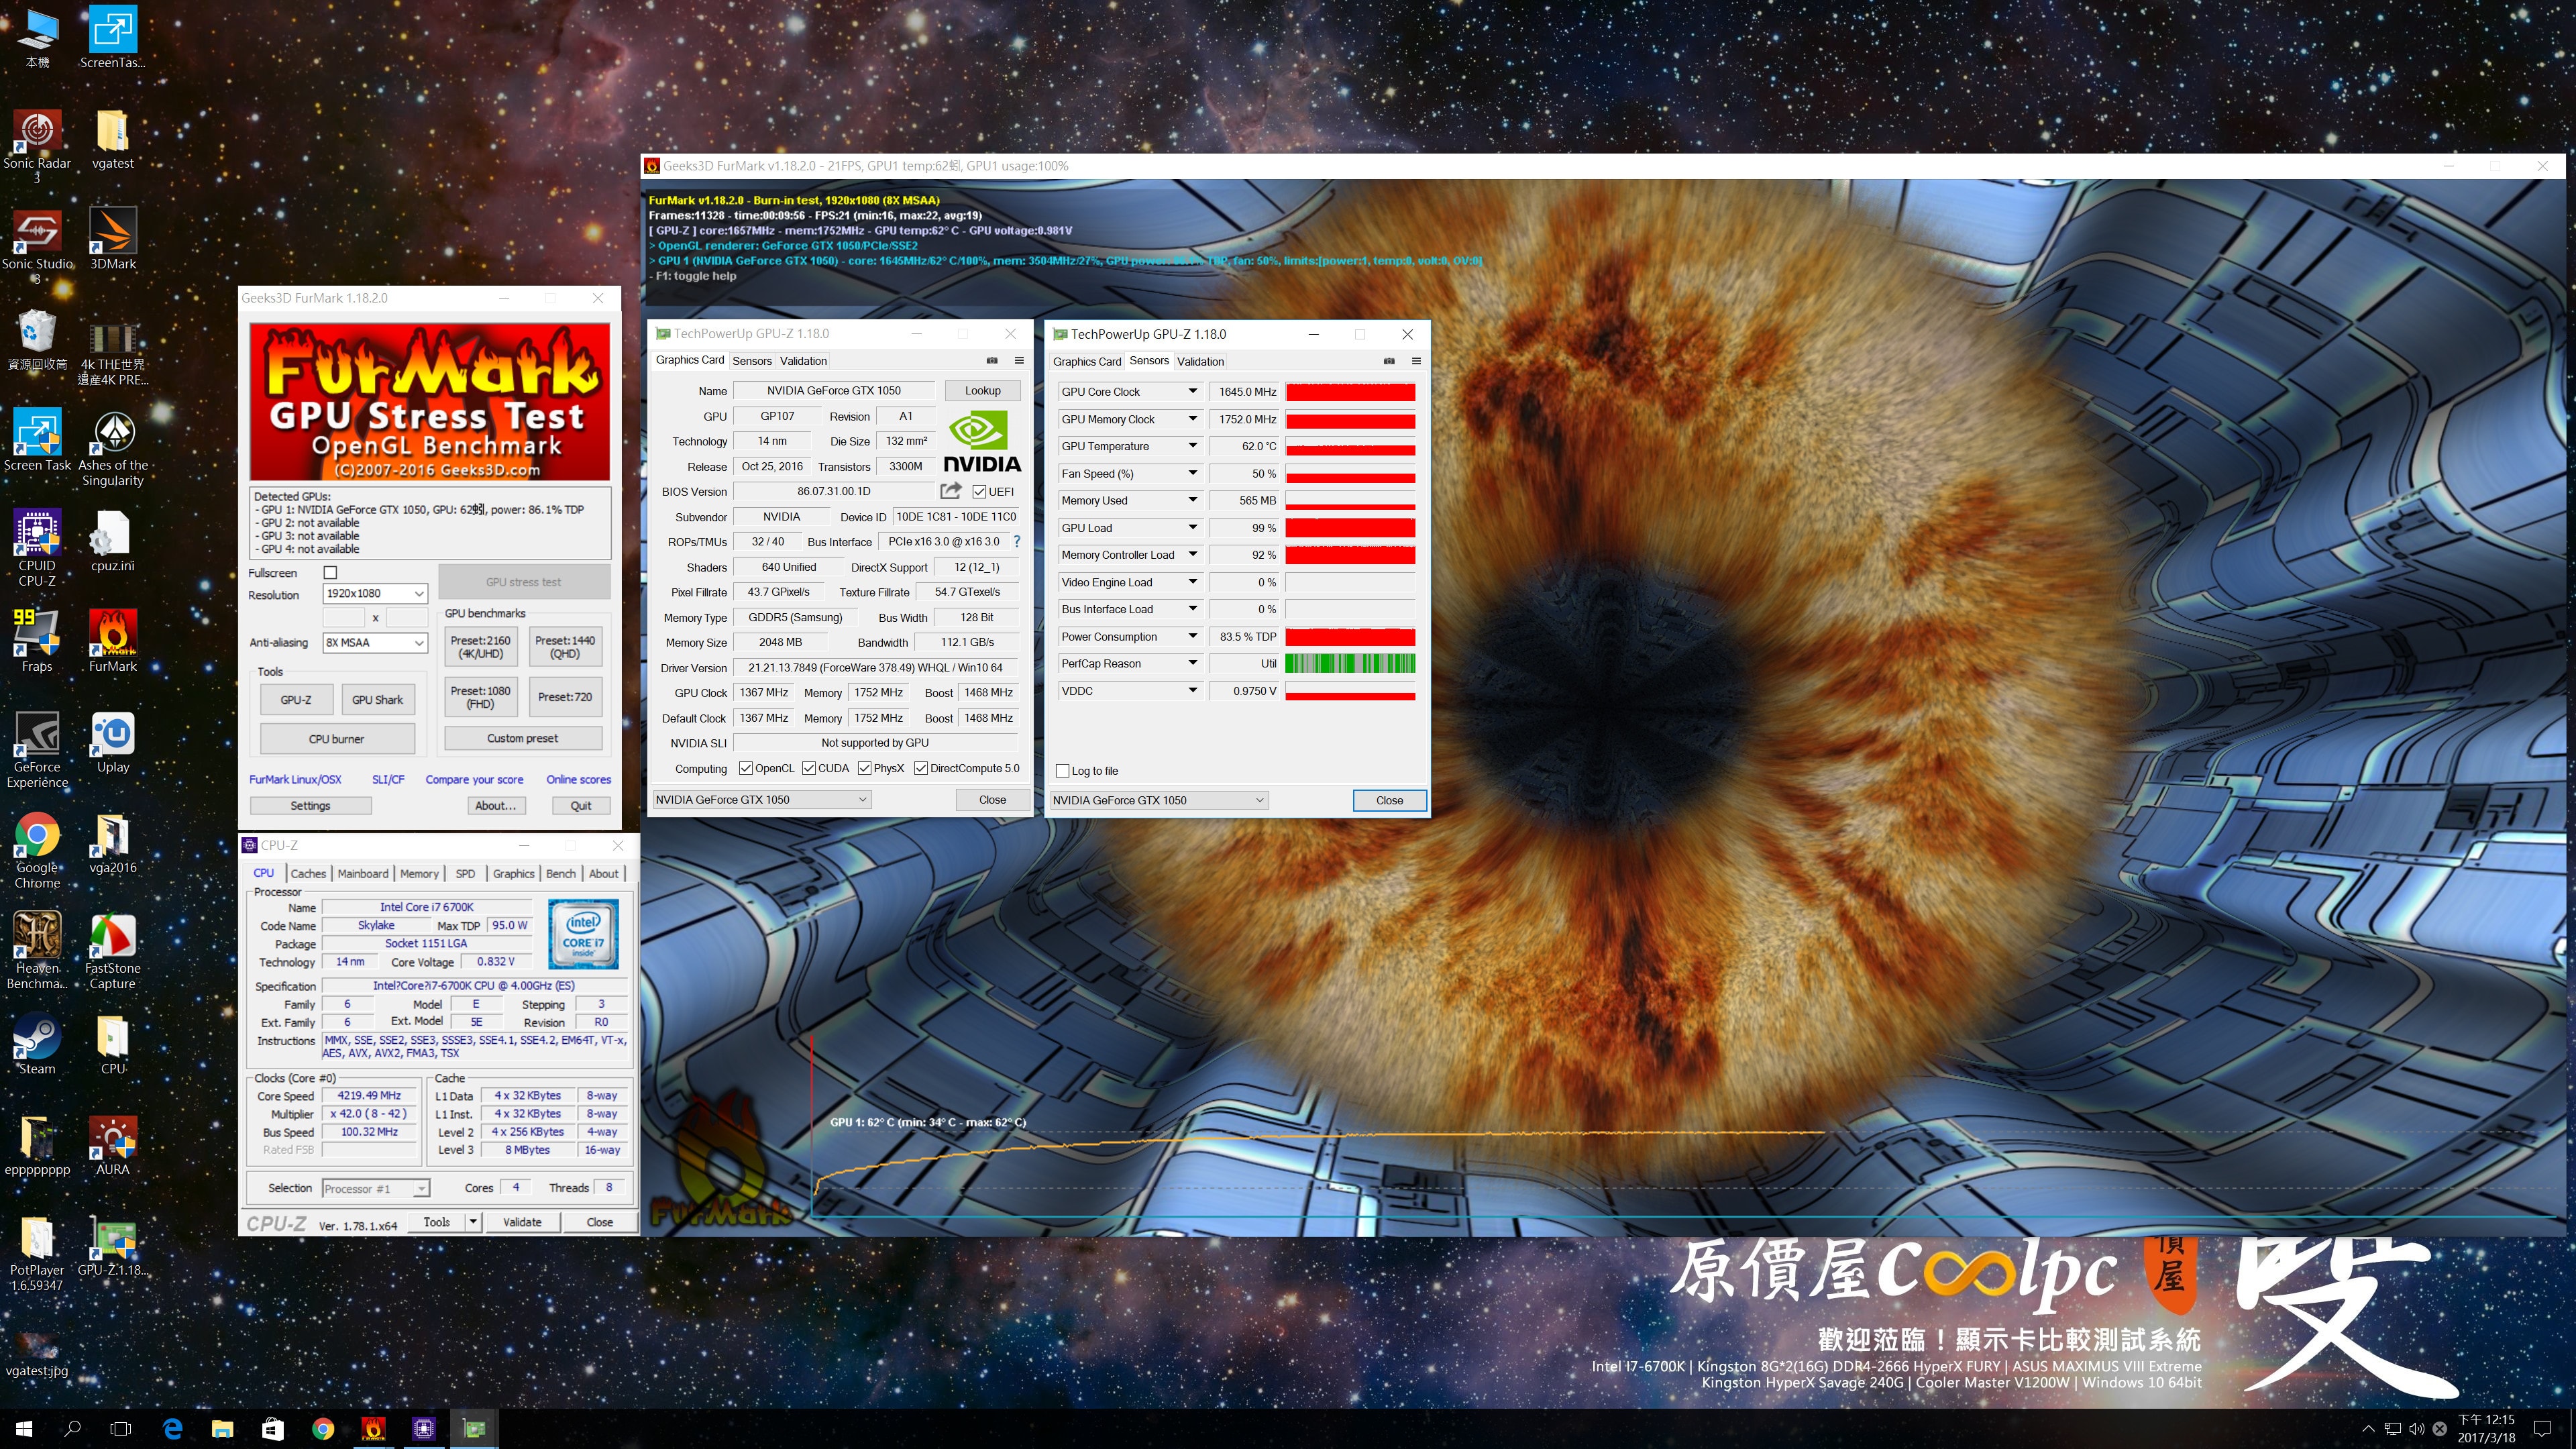Open Sonic Studio 3 desktop shortcut
The image size is (2576, 1449).
[37, 247]
